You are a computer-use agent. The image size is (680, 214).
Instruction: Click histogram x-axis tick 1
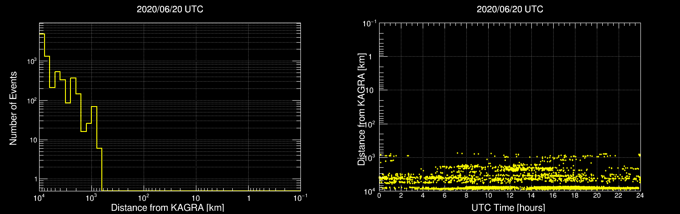point(249,199)
